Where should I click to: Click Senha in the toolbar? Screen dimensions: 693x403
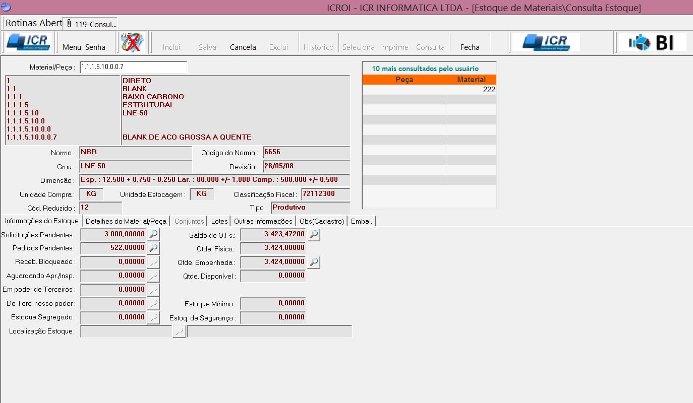click(95, 47)
